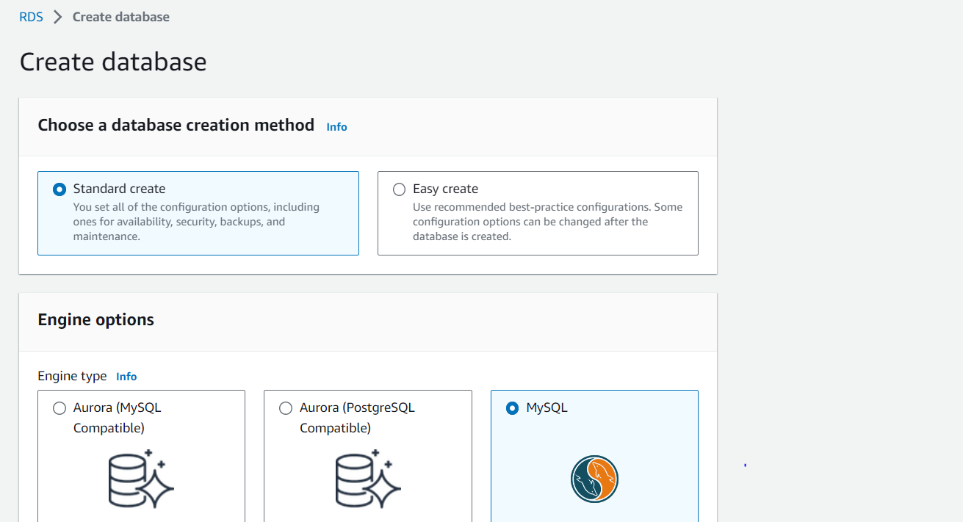
Task: Select the MySQL engine radio button
Action: tap(513, 408)
